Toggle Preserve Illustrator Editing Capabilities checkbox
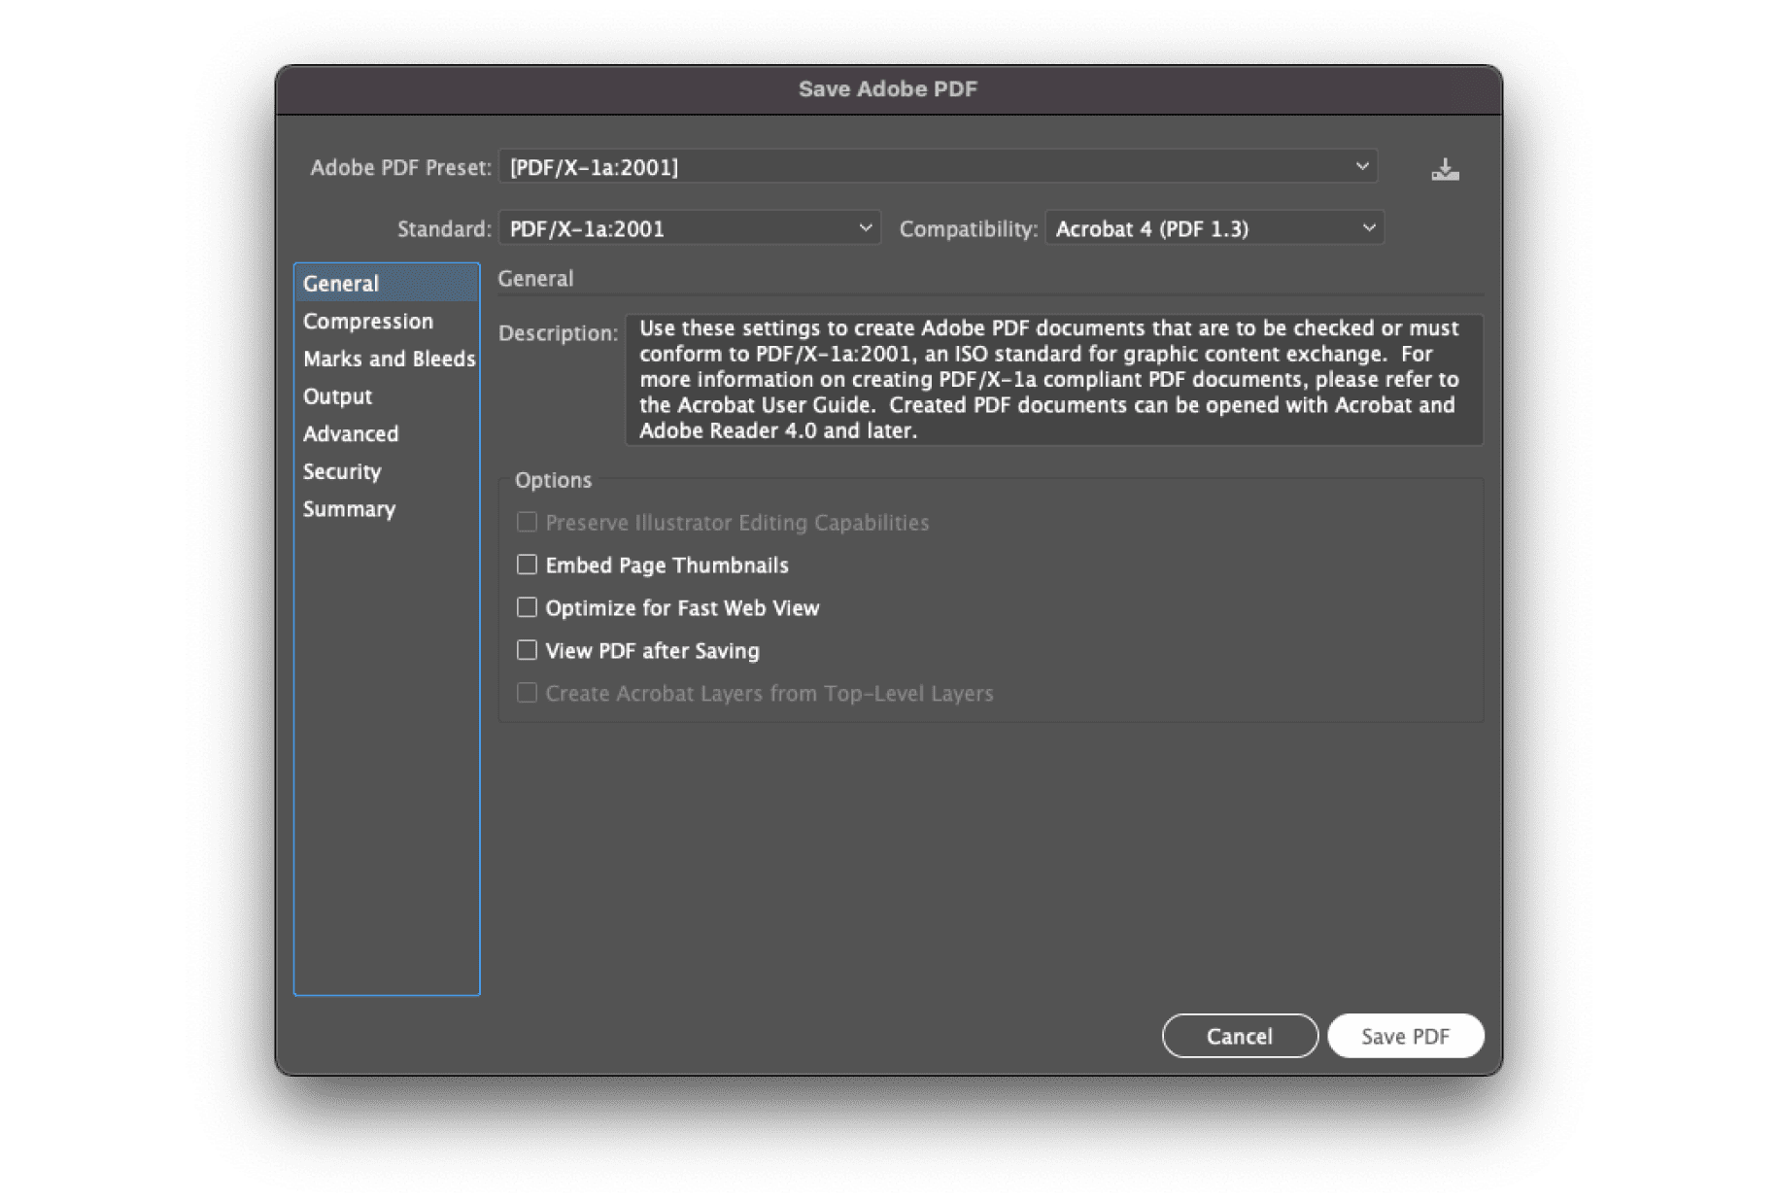Image resolution: width=1778 pixels, height=1202 pixels. 527,522
